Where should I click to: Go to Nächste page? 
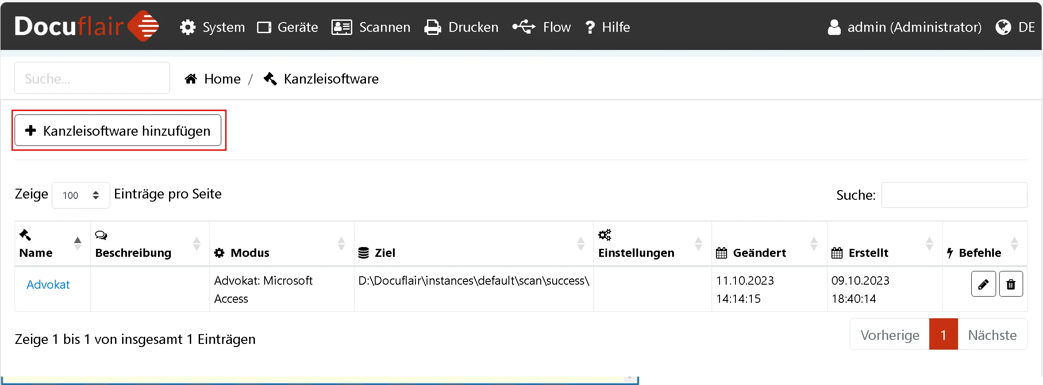[992, 335]
